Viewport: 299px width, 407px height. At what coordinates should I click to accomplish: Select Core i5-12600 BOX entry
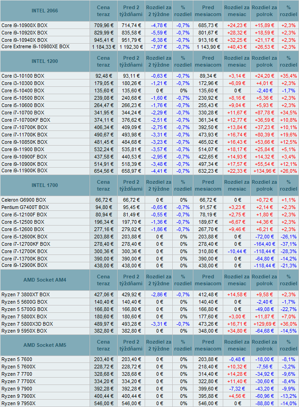(23, 230)
